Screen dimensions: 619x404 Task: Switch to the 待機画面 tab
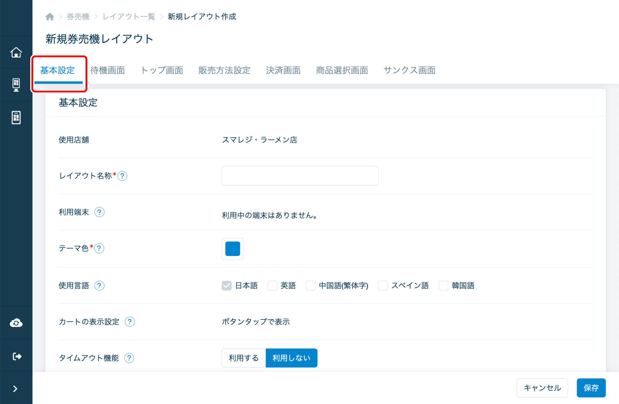coord(108,70)
